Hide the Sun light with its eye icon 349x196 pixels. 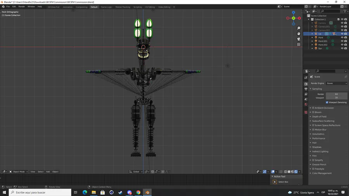[342, 48]
